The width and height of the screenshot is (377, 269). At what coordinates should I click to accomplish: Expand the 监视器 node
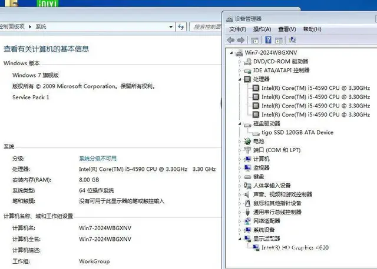pos(240,168)
